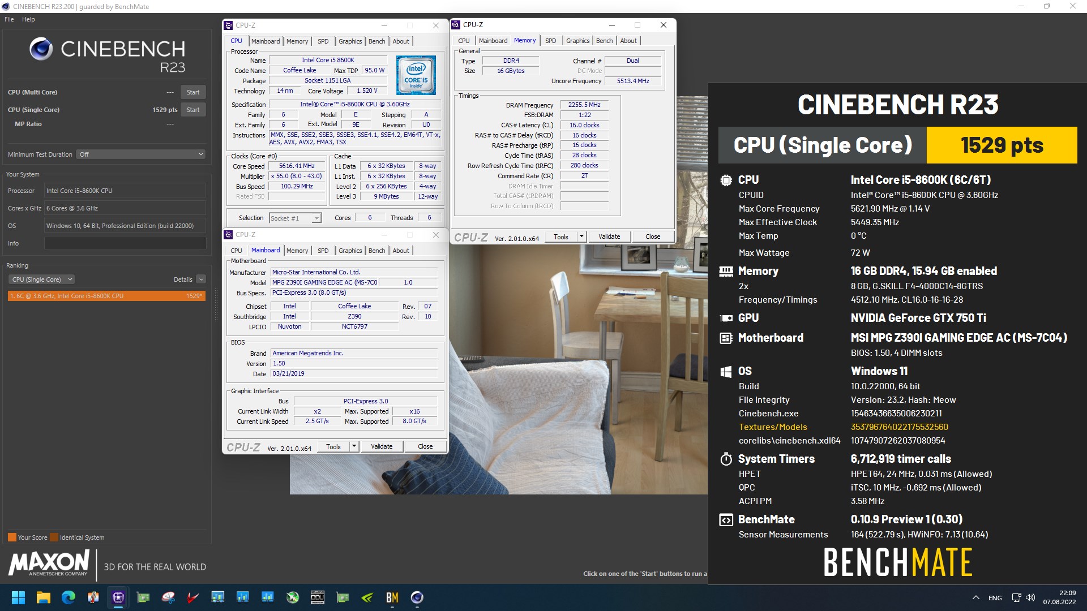
Task: Open BenchMate via the BM taskbar icon
Action: click(392, 597)
